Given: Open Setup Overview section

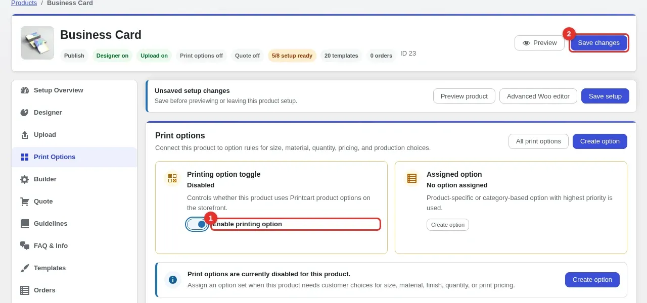Looking at the screenshot, I should pyautogui.click(x=74, y=90).
